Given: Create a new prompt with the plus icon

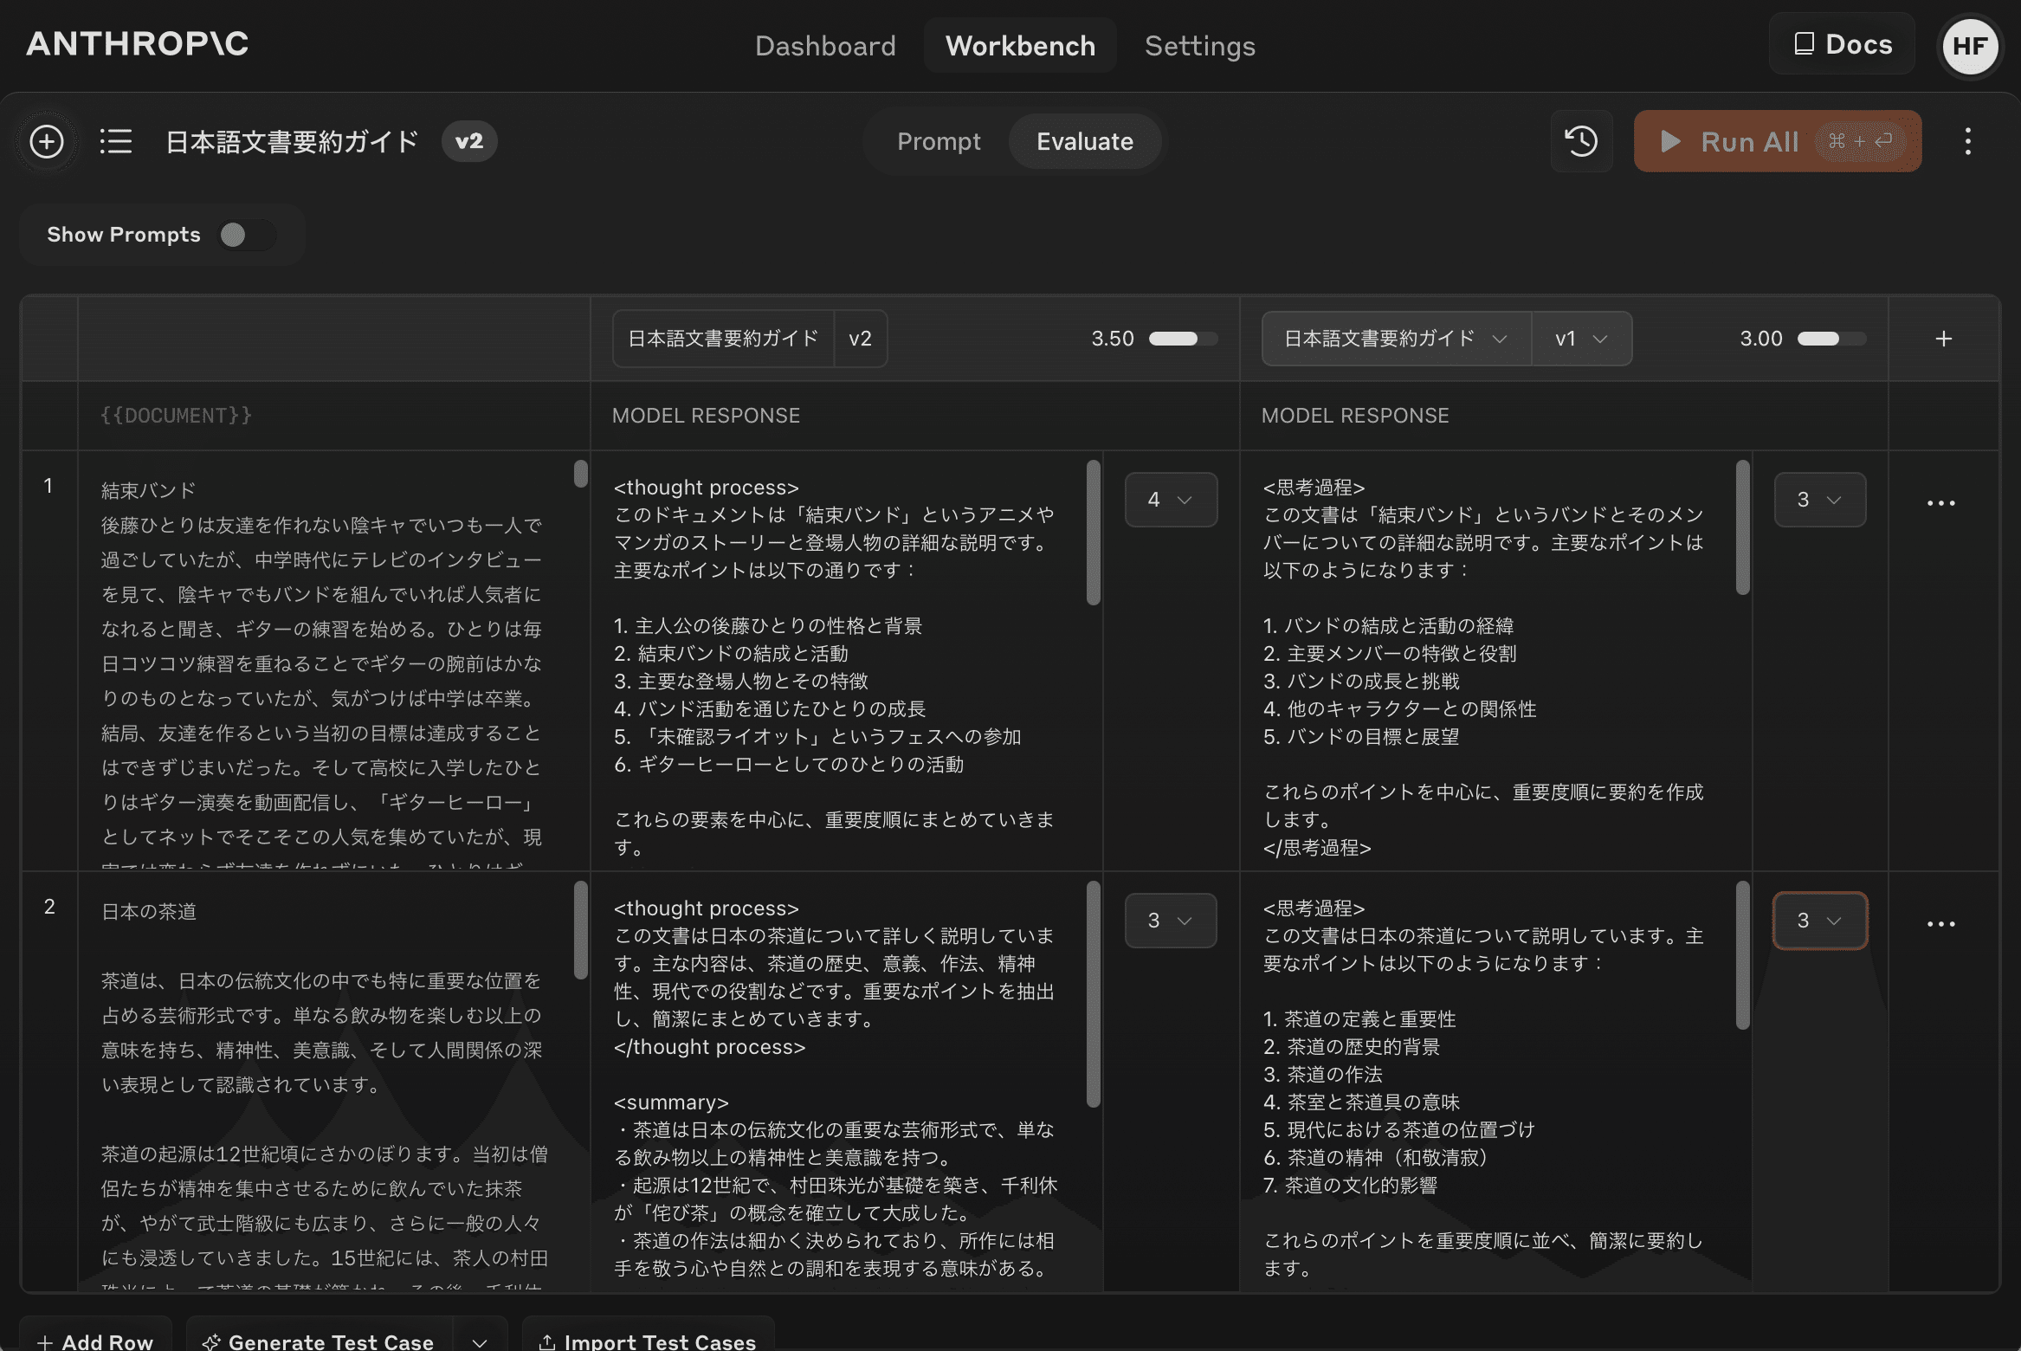Looking at the screenshot, I should tap(47, 141).
